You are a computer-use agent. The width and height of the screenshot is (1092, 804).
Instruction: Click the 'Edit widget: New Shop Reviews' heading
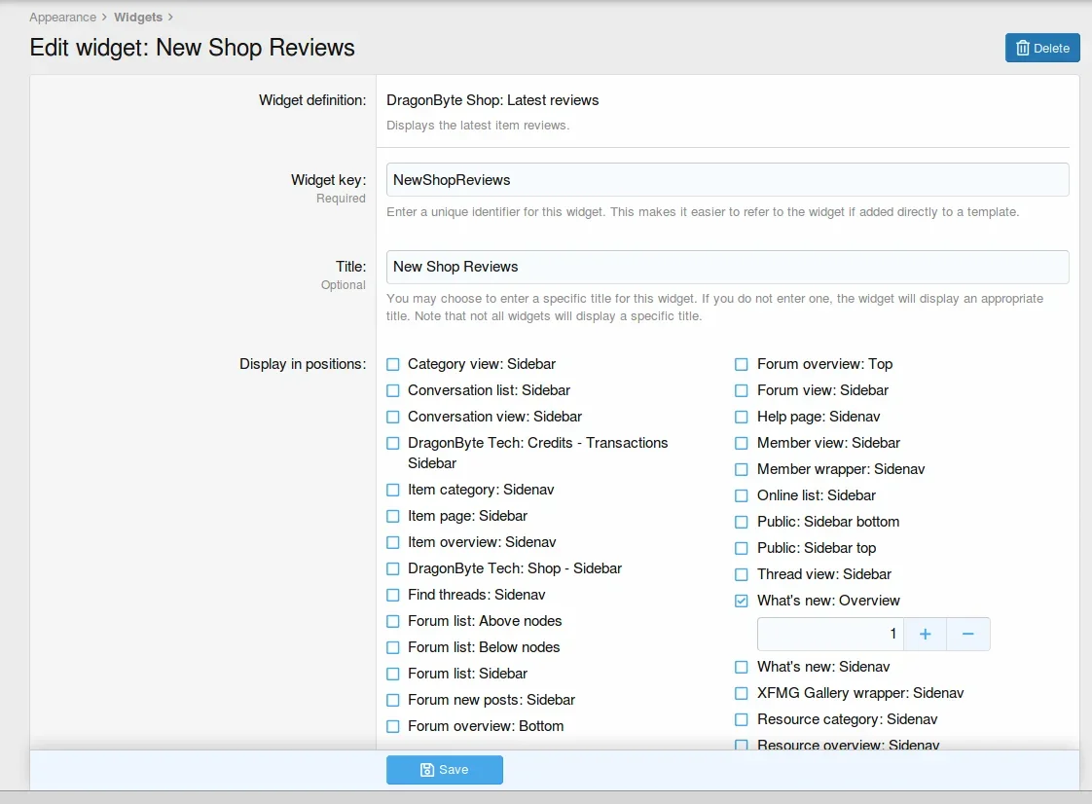pyautogui.click(x=192, y=48)
